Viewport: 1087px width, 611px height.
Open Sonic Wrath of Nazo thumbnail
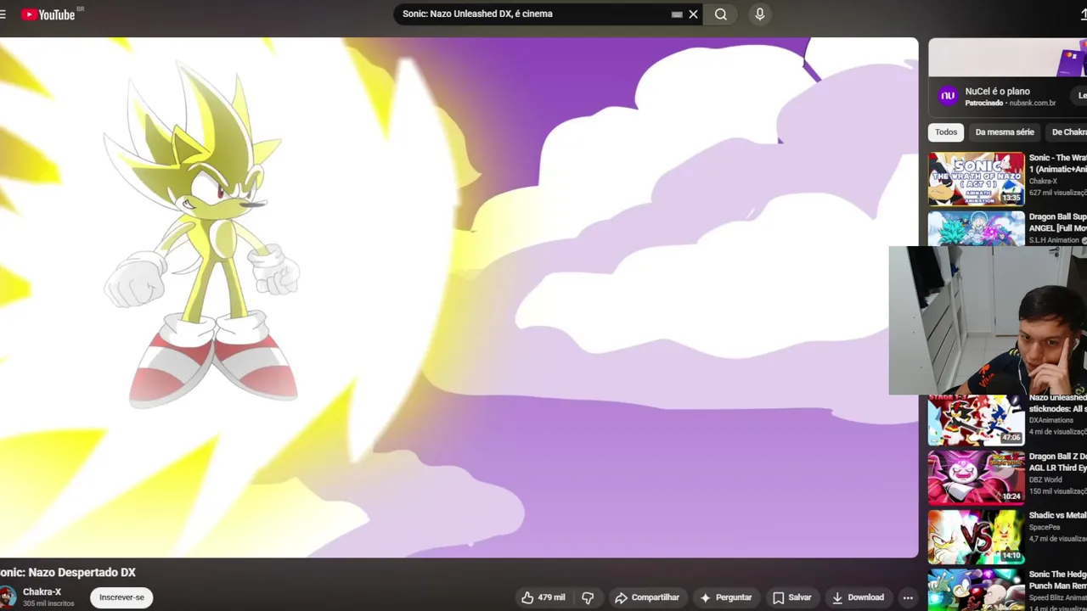[x=977, y=179]
